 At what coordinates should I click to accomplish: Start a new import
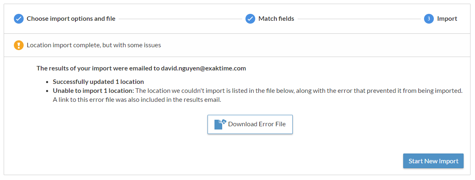point(433,161)
